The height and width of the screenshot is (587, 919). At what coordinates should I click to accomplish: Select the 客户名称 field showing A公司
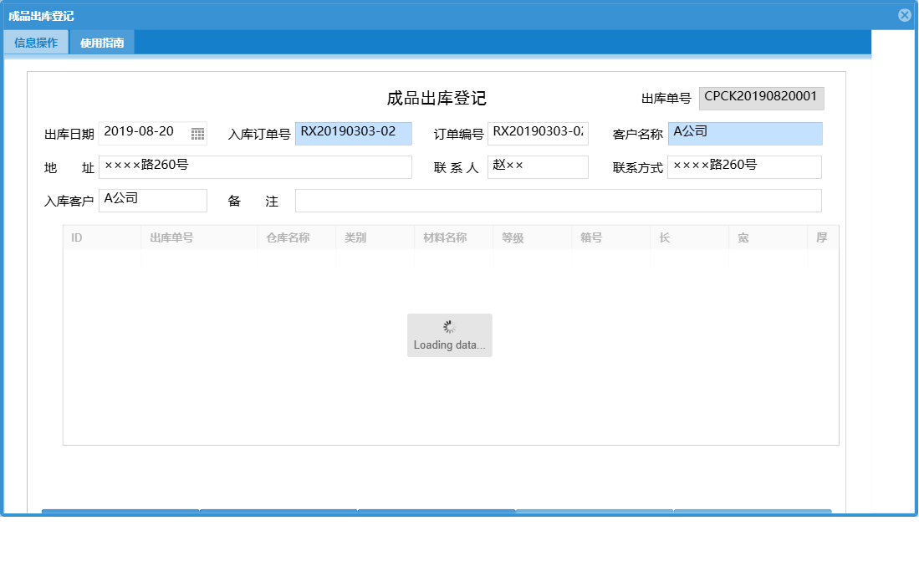[x=744, y=132]
